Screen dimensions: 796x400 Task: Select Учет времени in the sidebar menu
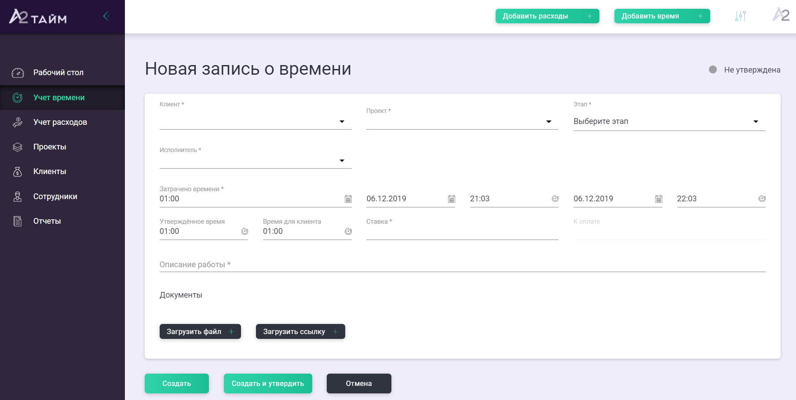click(58, 98)
